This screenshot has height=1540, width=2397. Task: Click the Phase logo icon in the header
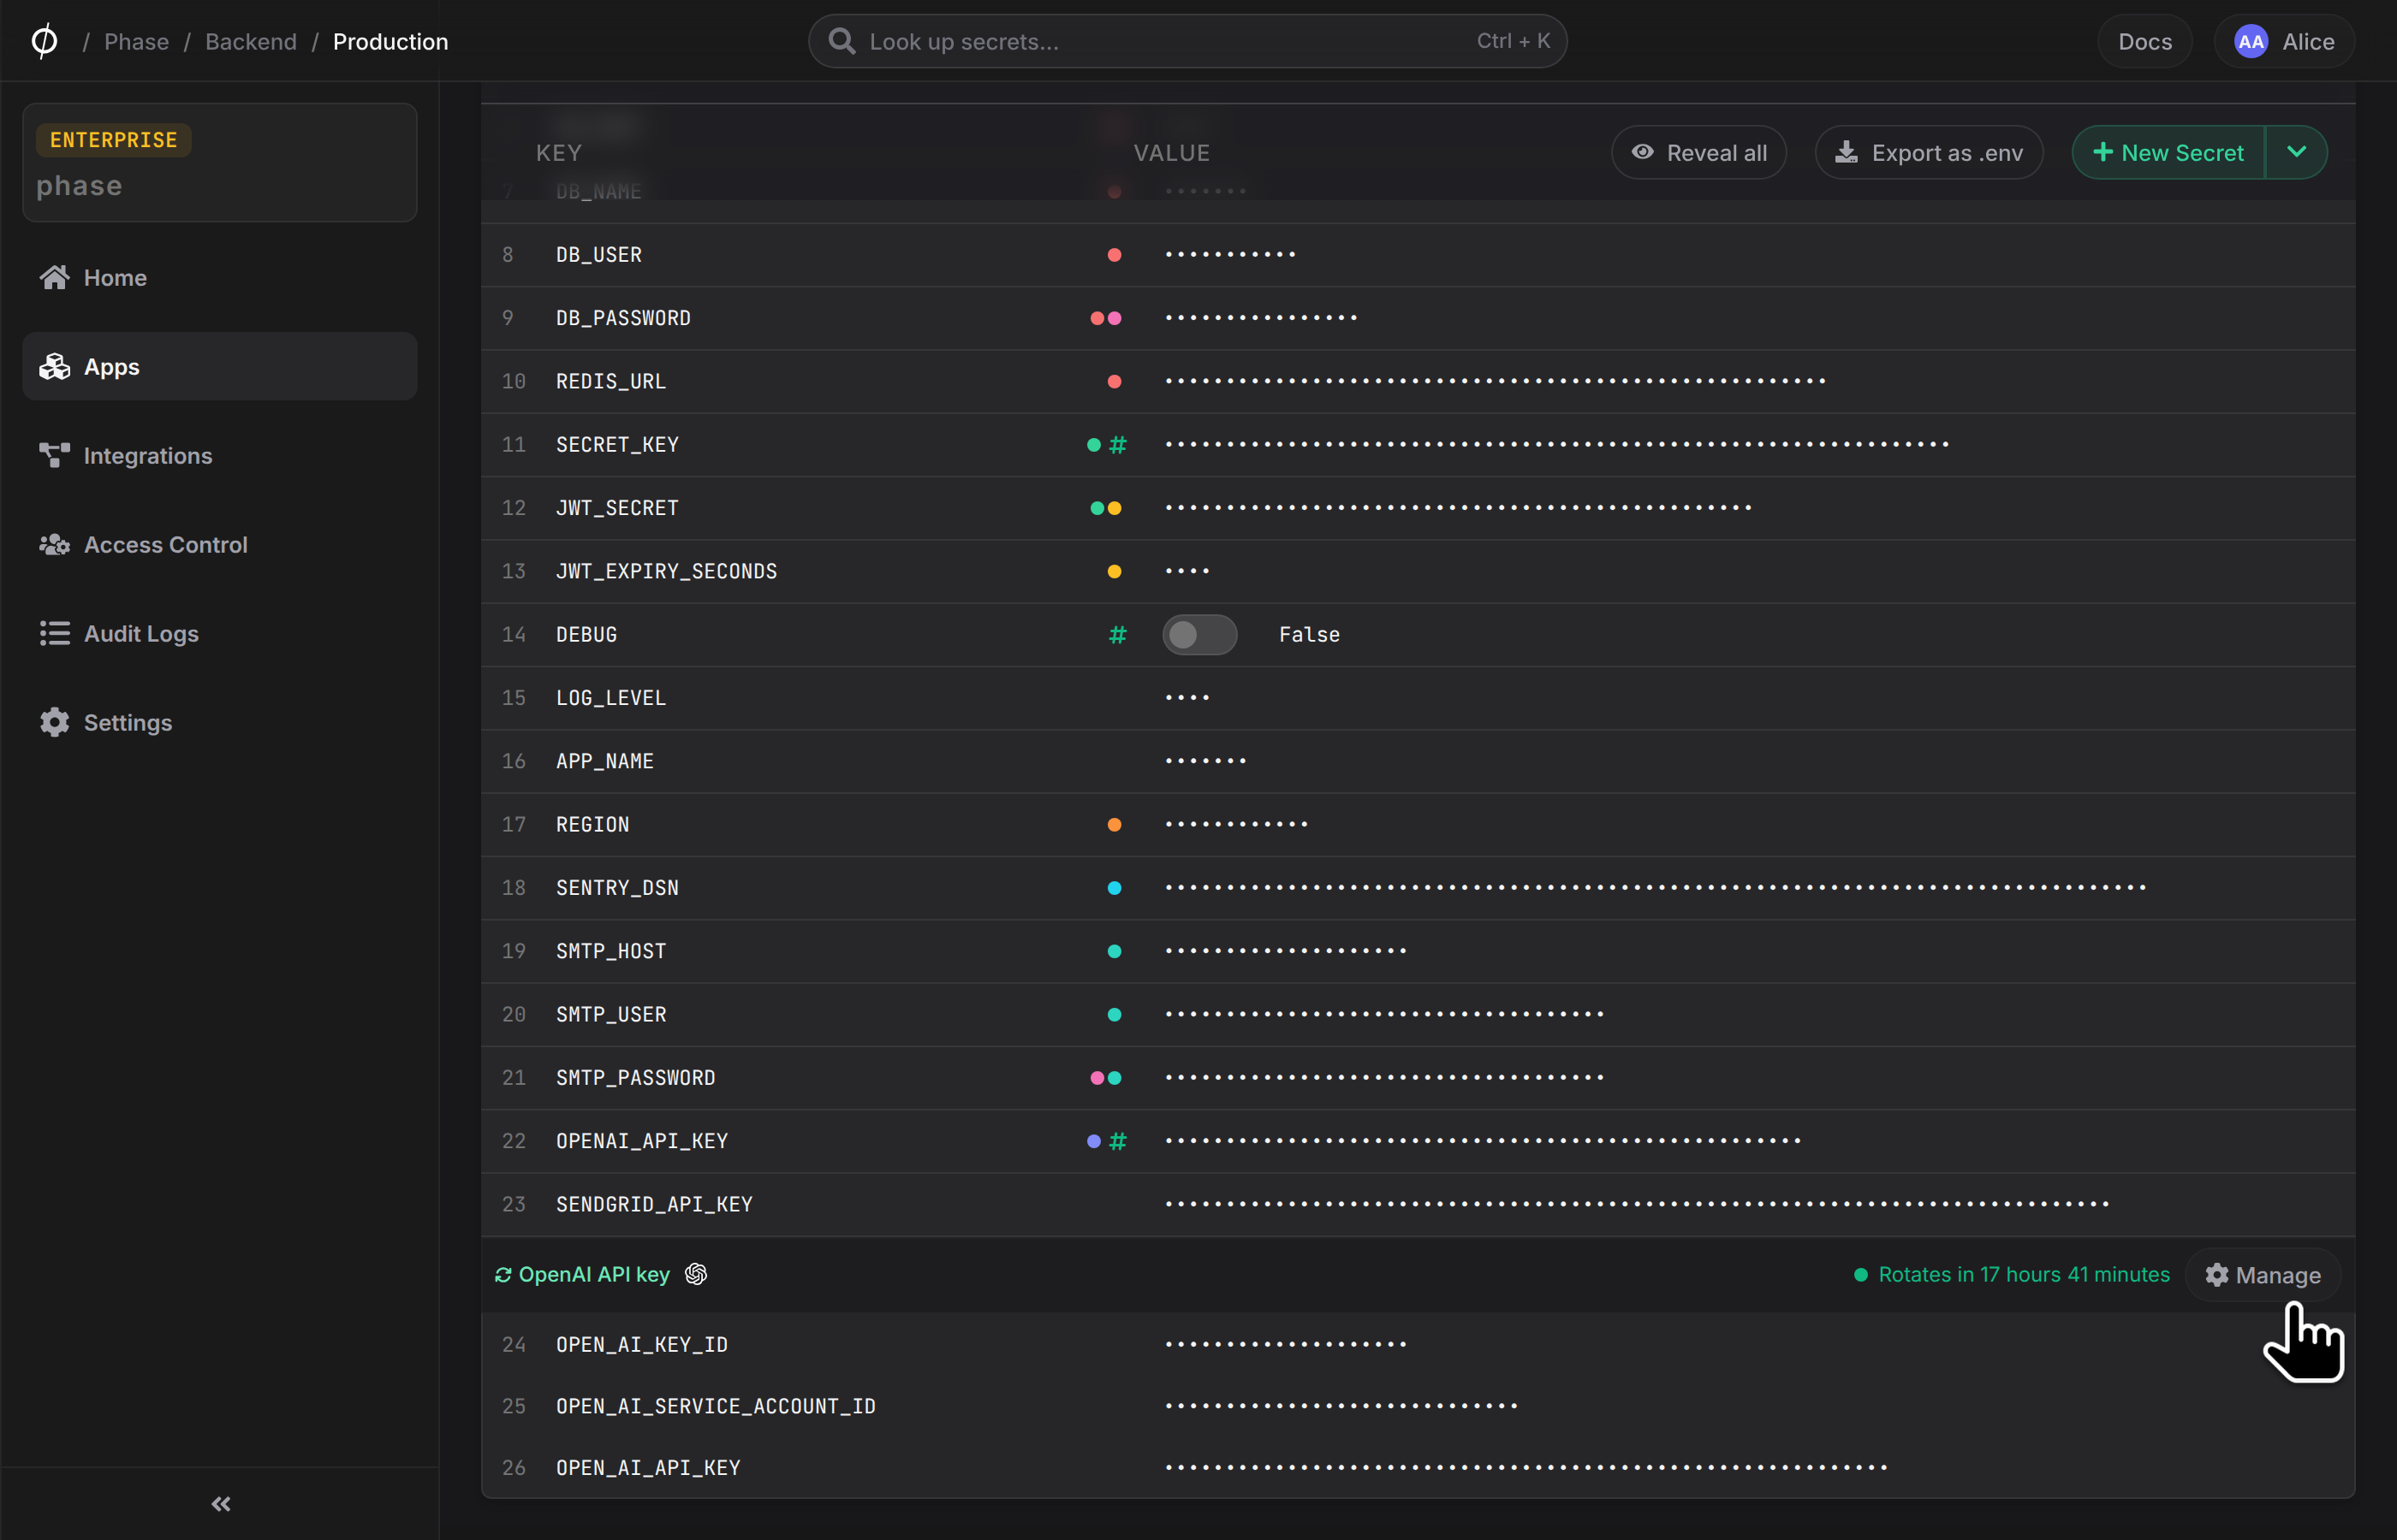(x=44, y=41)
